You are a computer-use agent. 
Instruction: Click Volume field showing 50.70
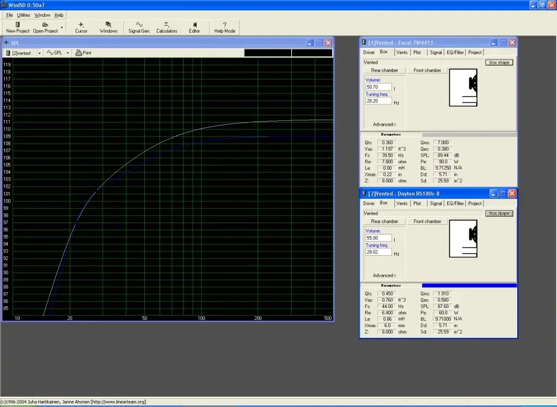click(378, 87)
